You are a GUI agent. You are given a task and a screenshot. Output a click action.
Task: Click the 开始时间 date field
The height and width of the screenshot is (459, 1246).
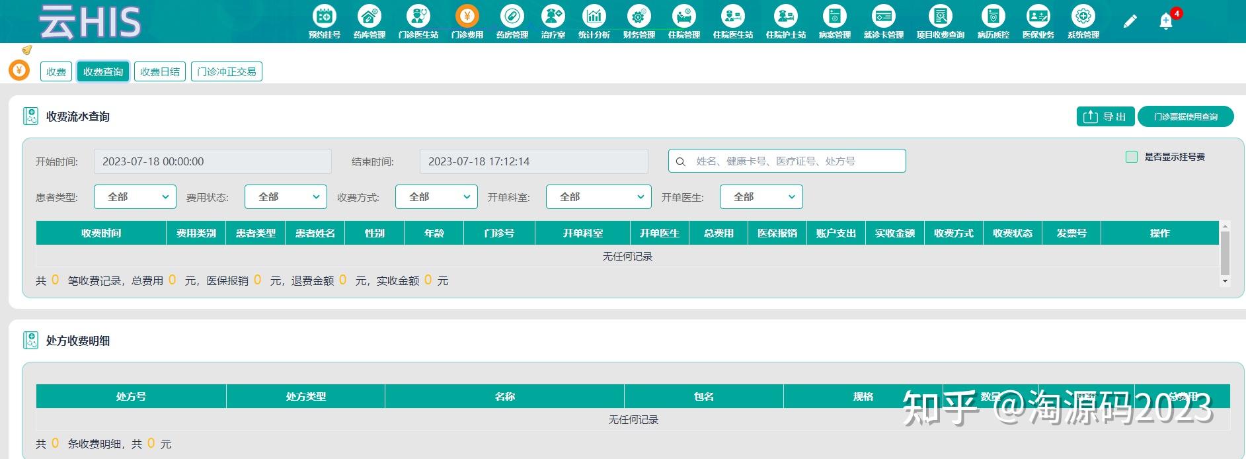[x=212, y=161]
